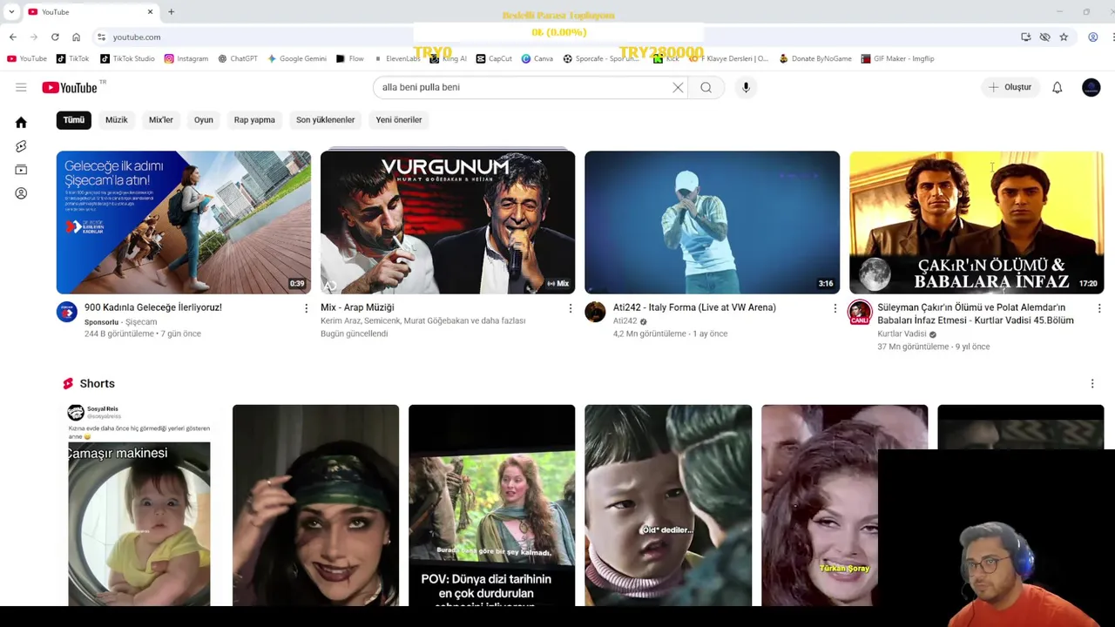Click the Şişecam channel avatar
1115x627 pixels.
[67, 312]
